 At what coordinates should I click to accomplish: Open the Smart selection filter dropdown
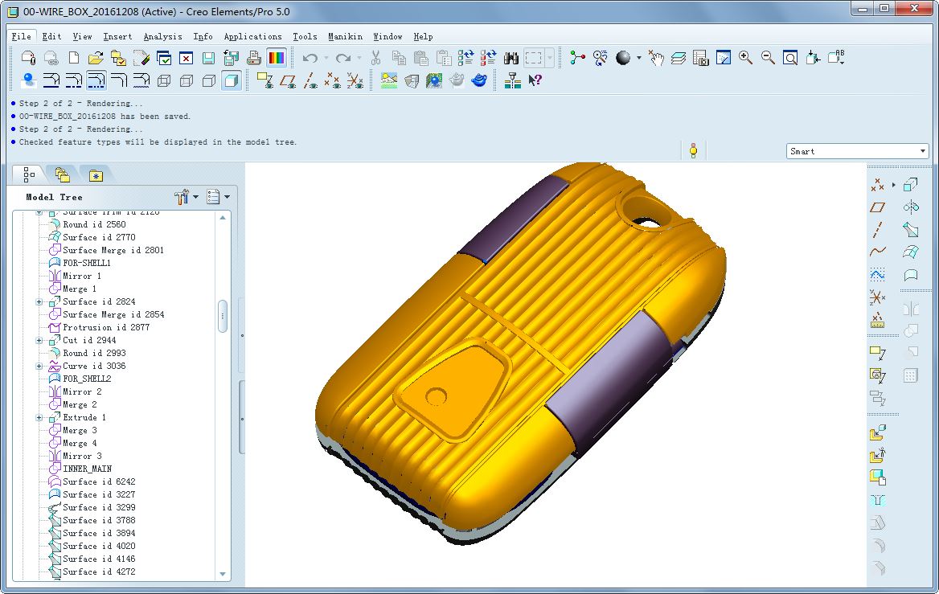click(922, 151)
